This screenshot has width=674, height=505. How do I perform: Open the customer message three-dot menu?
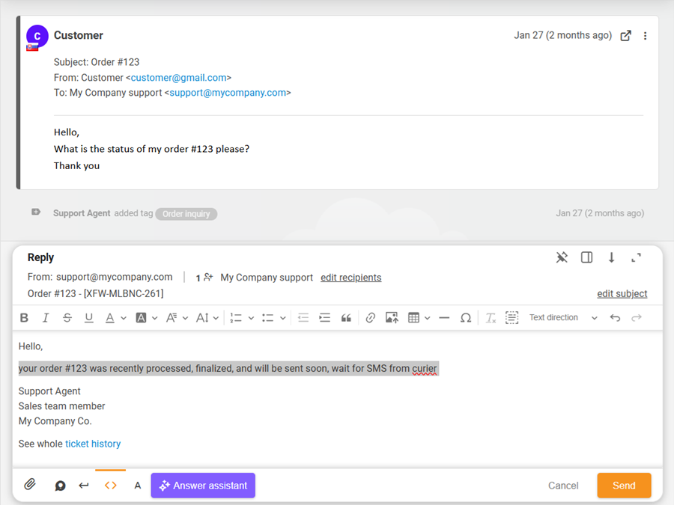coord(646,36)
